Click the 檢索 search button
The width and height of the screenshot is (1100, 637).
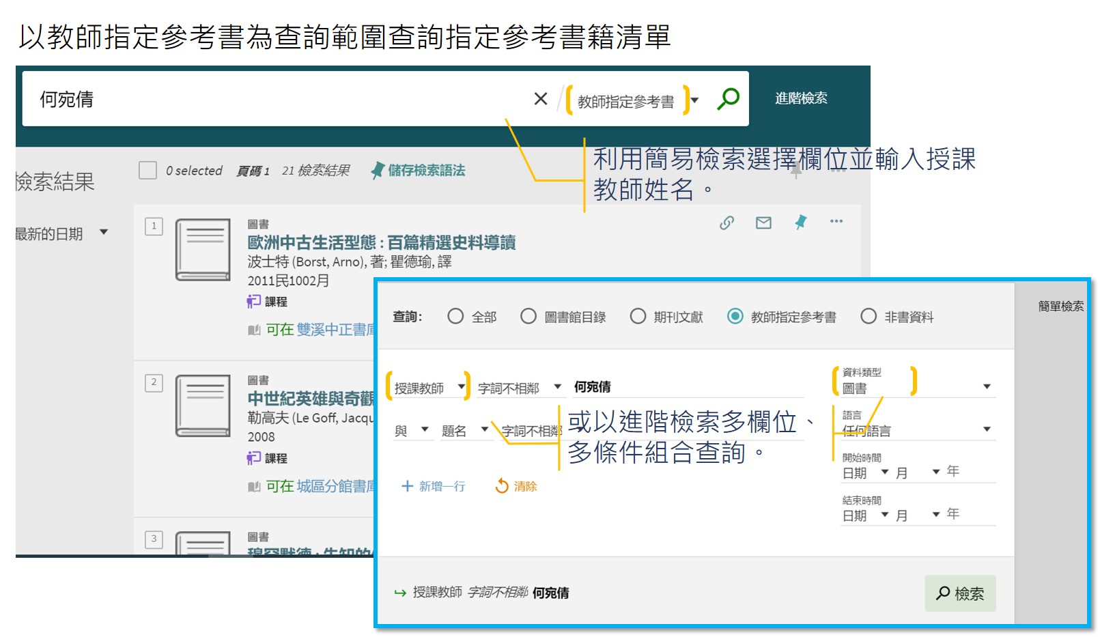click(959, 593)
